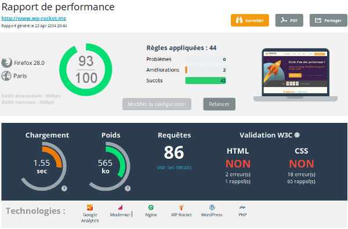Click the WordPress technology icon

tap(212, 208)
